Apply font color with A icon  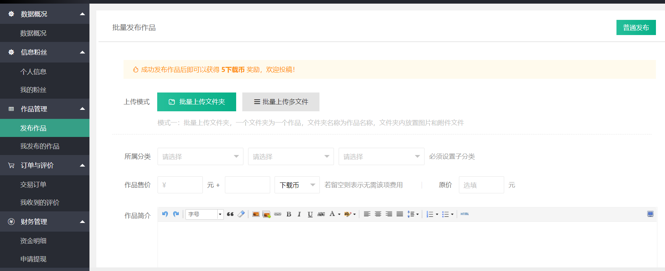332,214
